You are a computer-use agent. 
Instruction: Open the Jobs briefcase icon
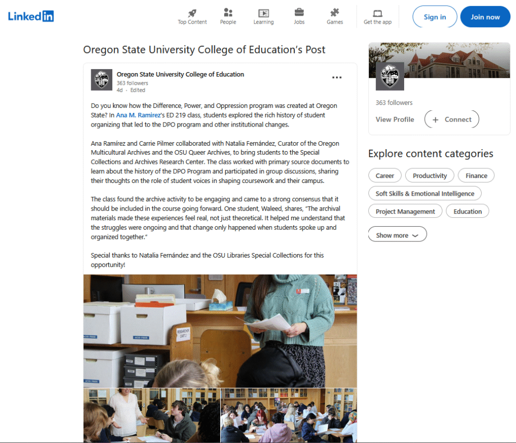299,13
